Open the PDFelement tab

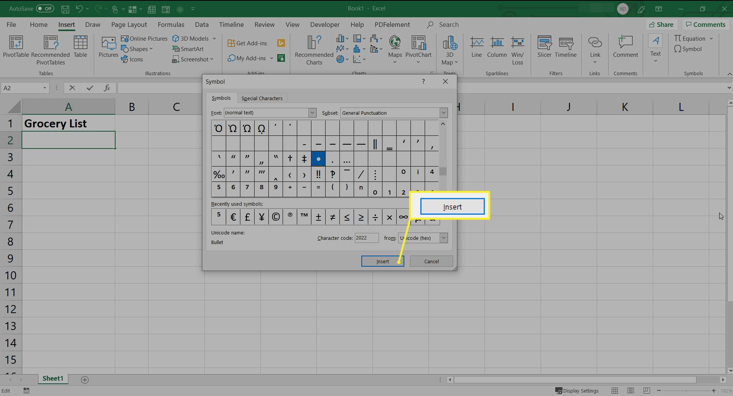pos(392,25)
